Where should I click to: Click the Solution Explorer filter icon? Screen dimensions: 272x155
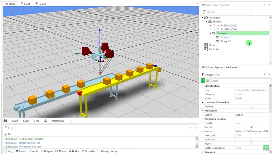click(x=204, y=12)
